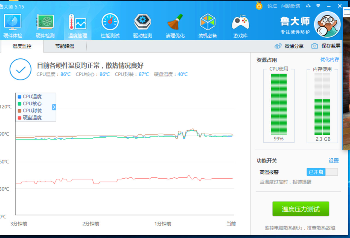
Task: Click the 3分钟前 time axis label
Action: (19, 224)
